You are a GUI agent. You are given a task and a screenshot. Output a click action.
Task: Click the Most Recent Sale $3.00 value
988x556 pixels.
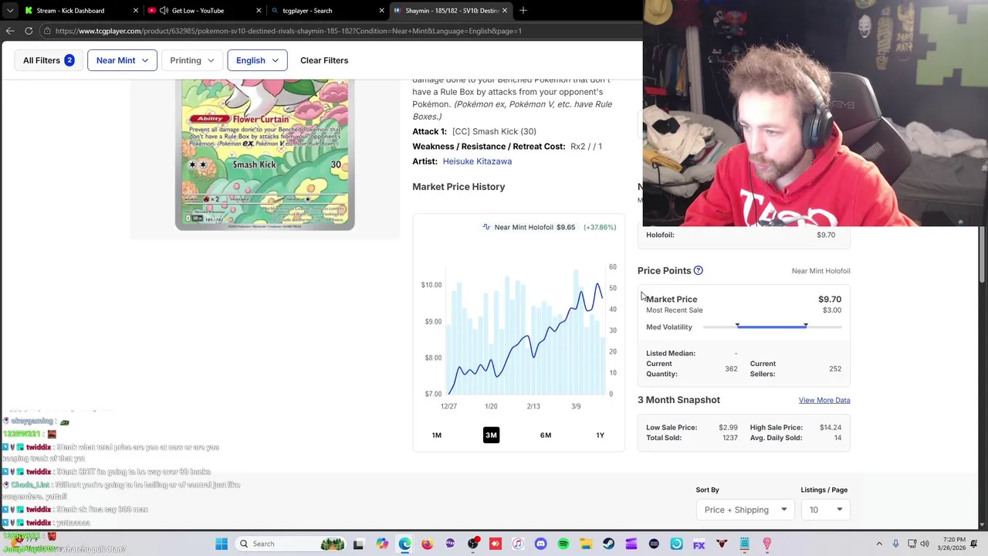click(832, 310)
